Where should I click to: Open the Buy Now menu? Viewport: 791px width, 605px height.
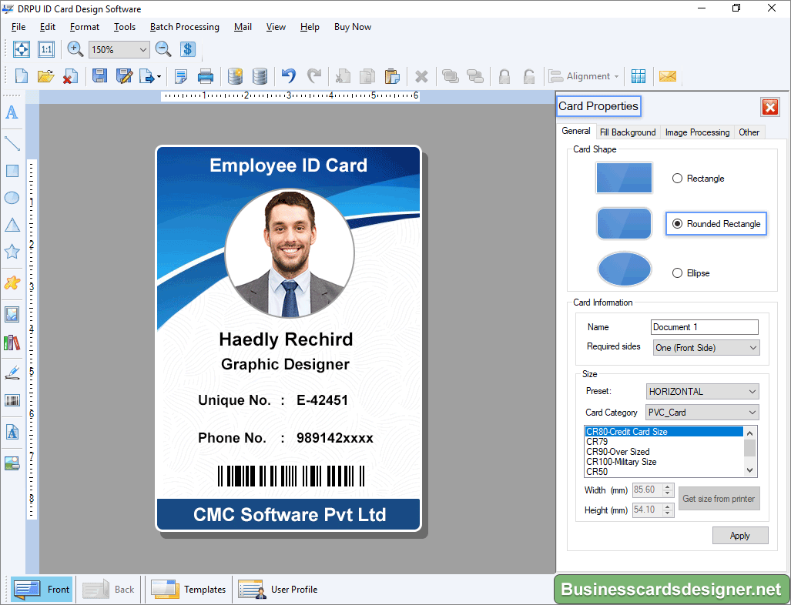pyautogui.click(x=352, y=27)
